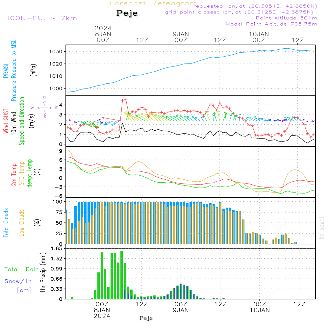The image size is (329, 329).
Task: Click the blue "Snow/1h" label
Action: tap(18, 281)
